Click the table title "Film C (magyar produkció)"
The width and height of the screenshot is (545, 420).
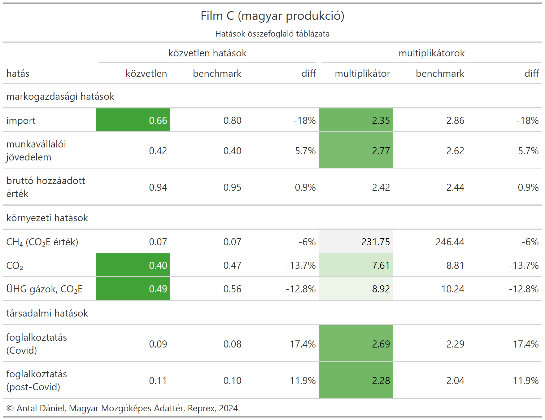pyautogui.click(x=272, y=16)
